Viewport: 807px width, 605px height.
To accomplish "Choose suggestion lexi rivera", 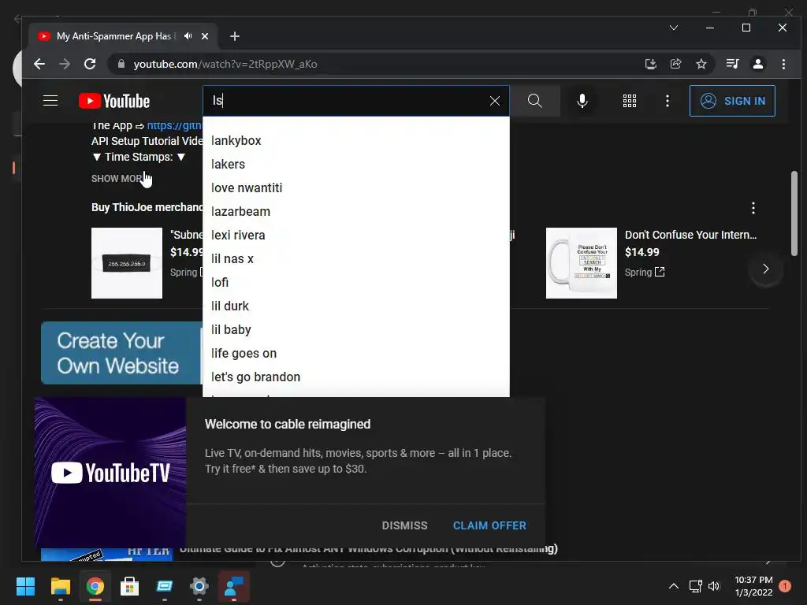I will tap(356, 235).
